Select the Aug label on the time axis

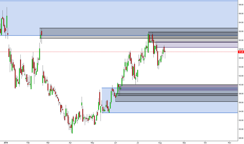pos(160,143)
